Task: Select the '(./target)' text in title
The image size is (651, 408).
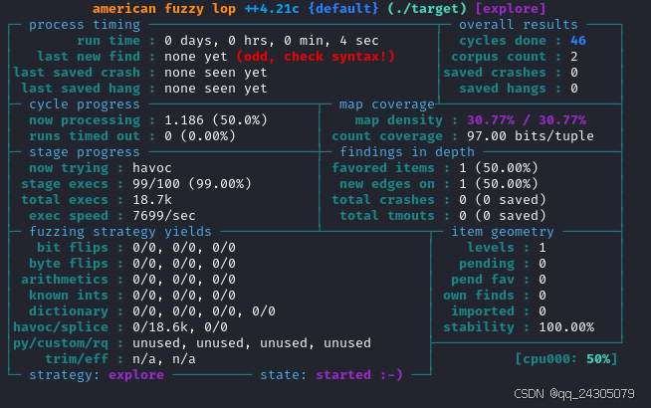Action: (x=427, y=9)
